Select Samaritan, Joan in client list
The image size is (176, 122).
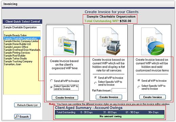[22, 64]
